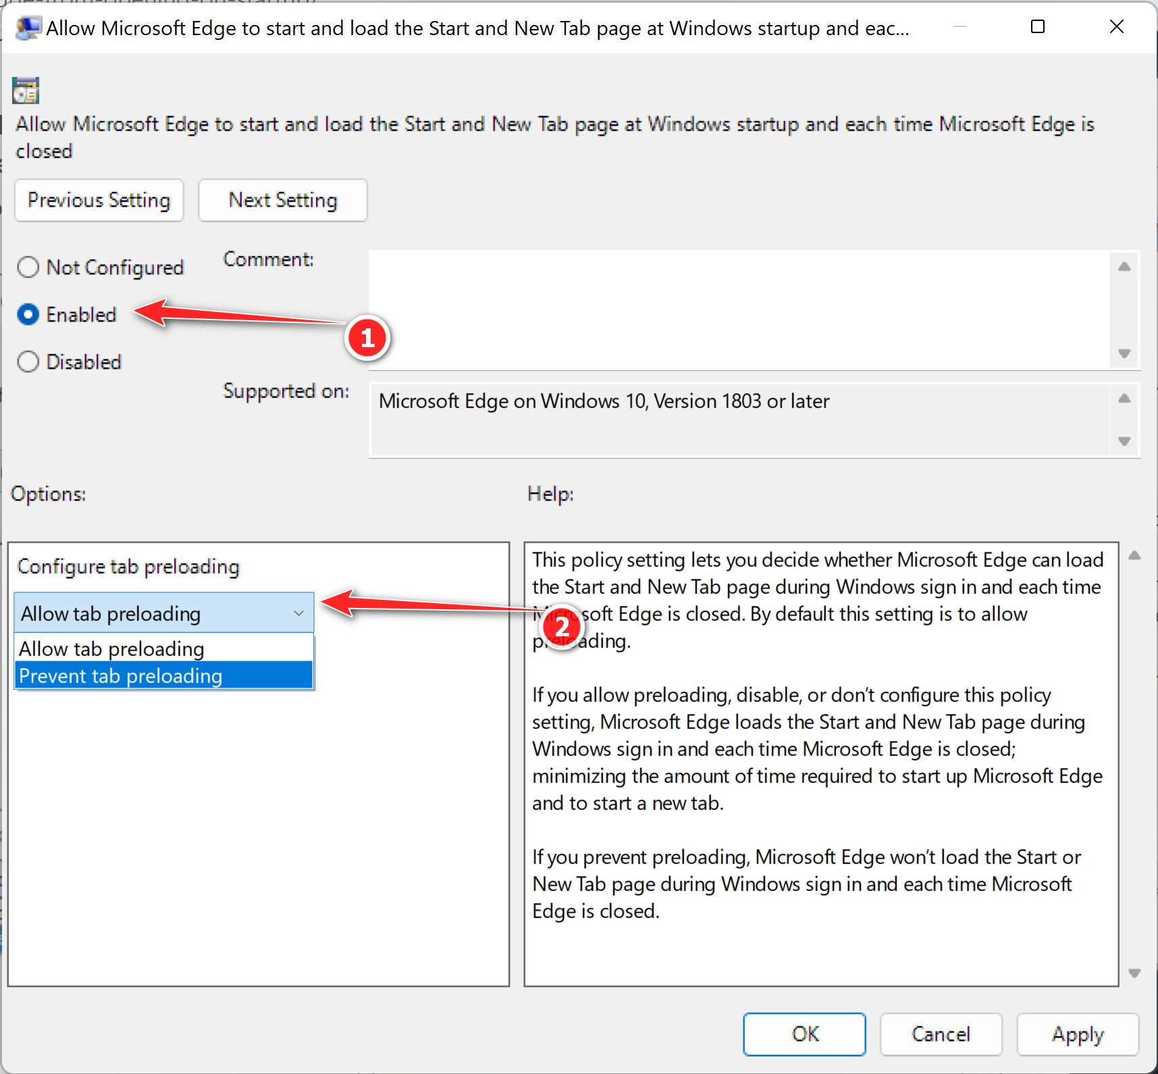Image resolution: width=1158 pixels, height=1074 pixels.
Task: Close the policy settings window
Action: tap(1117, 27)
